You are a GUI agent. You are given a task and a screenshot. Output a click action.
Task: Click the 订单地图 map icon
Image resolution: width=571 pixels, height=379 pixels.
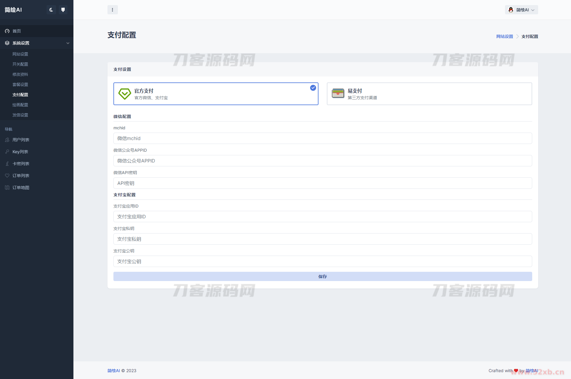coord(7,188)
